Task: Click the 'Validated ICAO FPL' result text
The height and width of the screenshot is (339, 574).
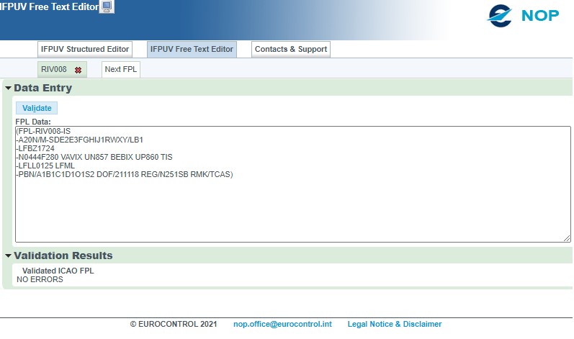Action: pos(58,271)
